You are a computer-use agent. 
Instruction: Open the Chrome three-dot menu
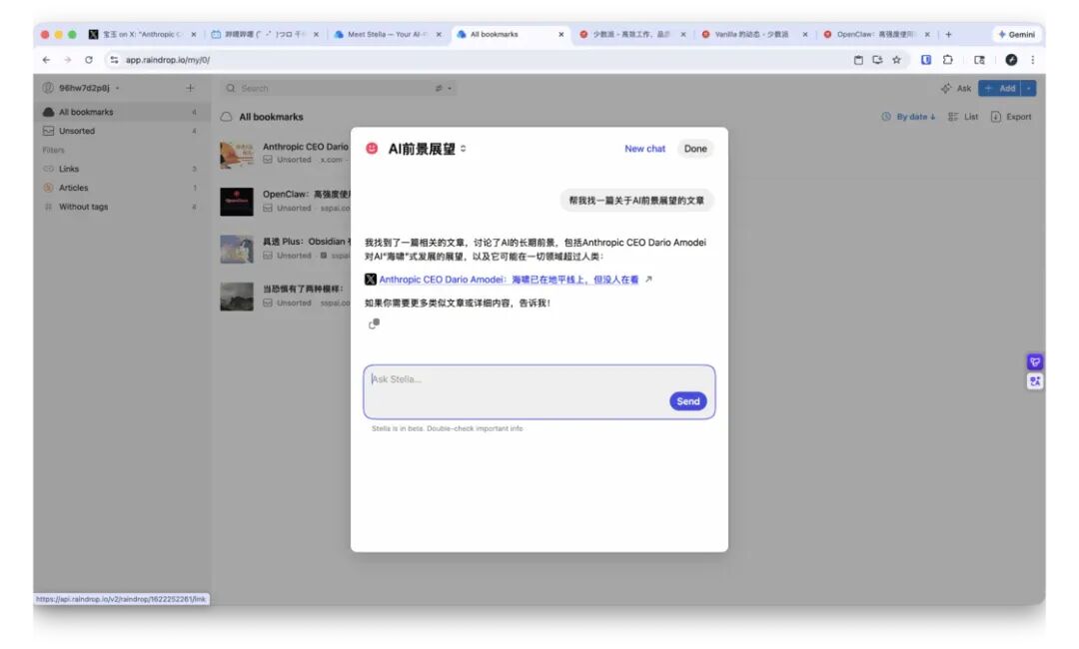pos(1032,60)
